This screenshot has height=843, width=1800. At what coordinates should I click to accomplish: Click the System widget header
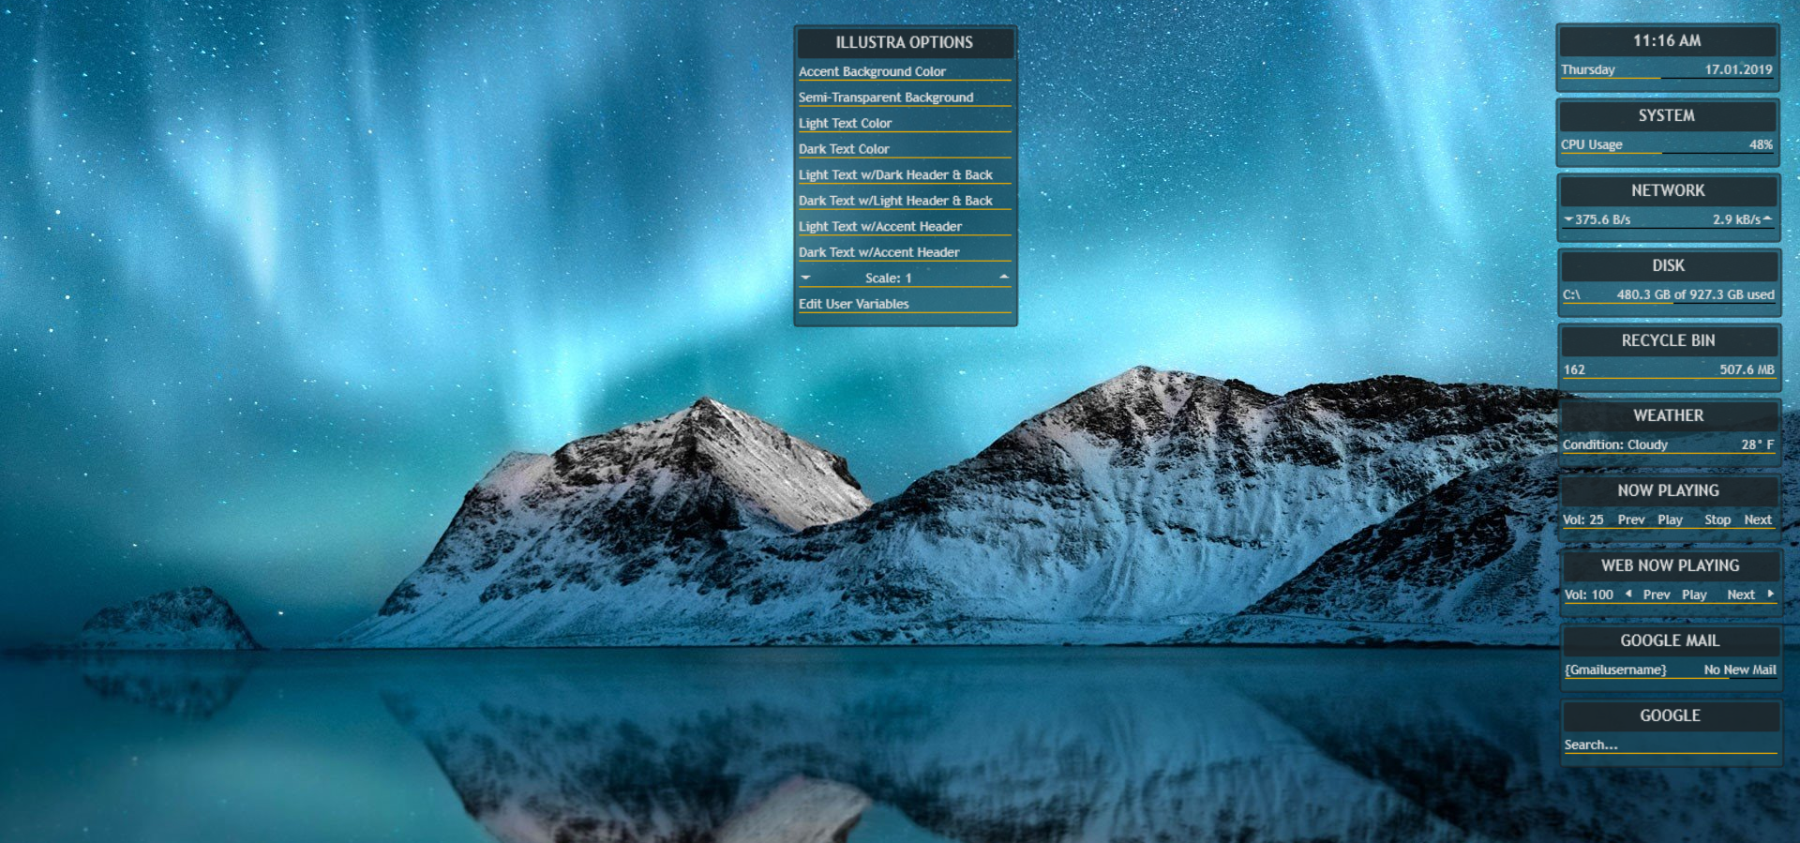click(x=1667, y=115)
